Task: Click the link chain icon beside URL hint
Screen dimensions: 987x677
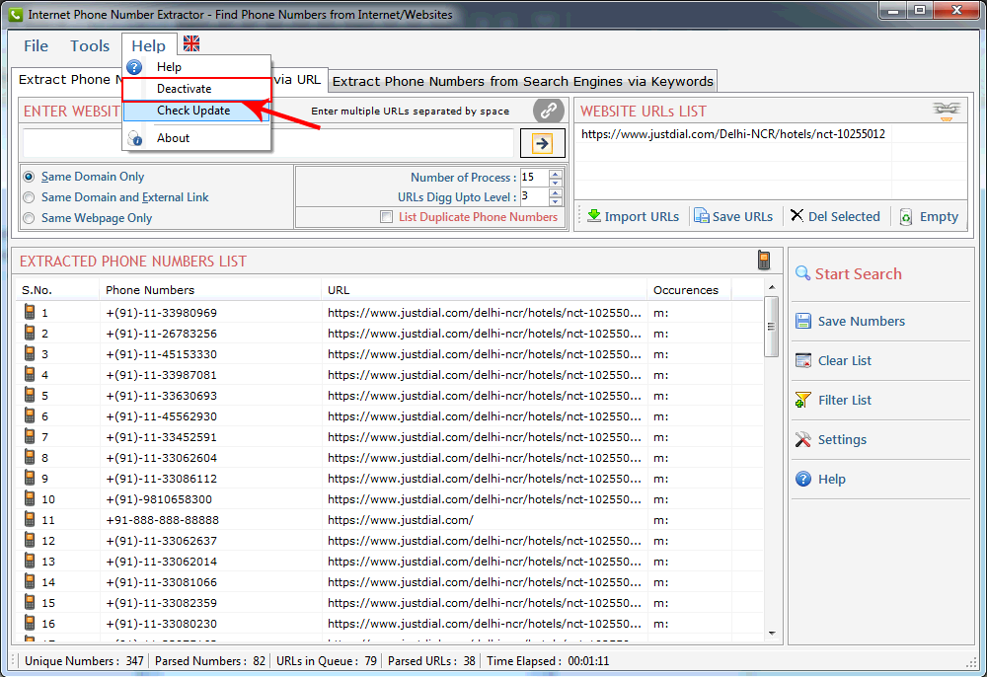Action: (548, 111)
